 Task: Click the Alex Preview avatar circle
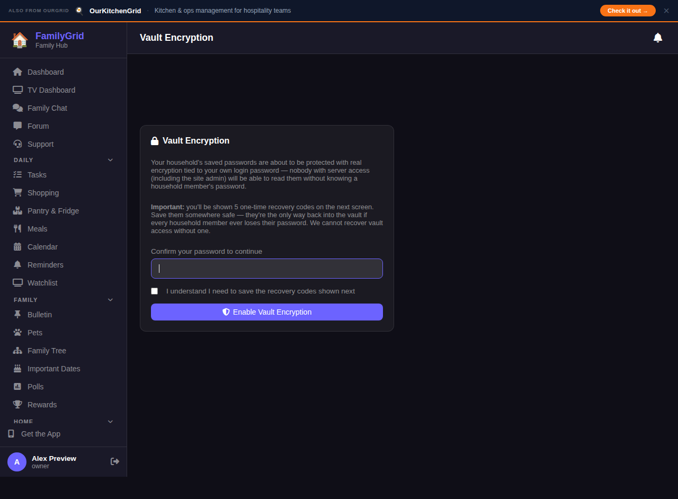click(x=17, y=462)
